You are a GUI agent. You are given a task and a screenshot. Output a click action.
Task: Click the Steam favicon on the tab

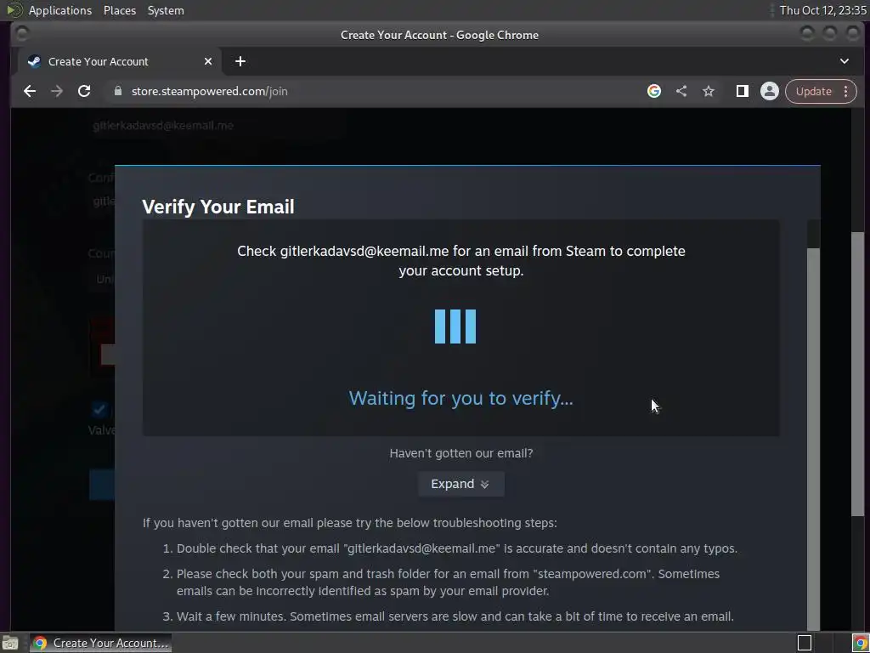click(x=34, y=61)
